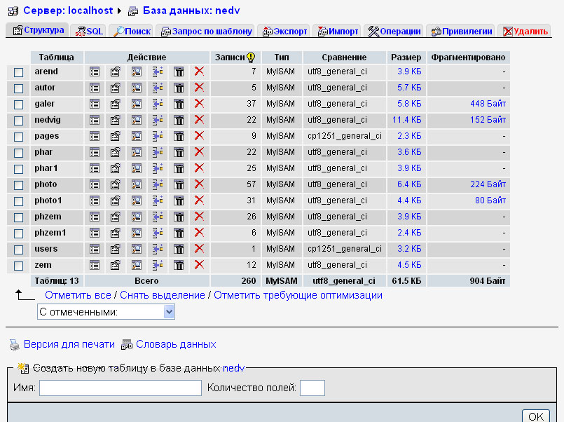Tick the zem table checkbox

coord(18,266)
